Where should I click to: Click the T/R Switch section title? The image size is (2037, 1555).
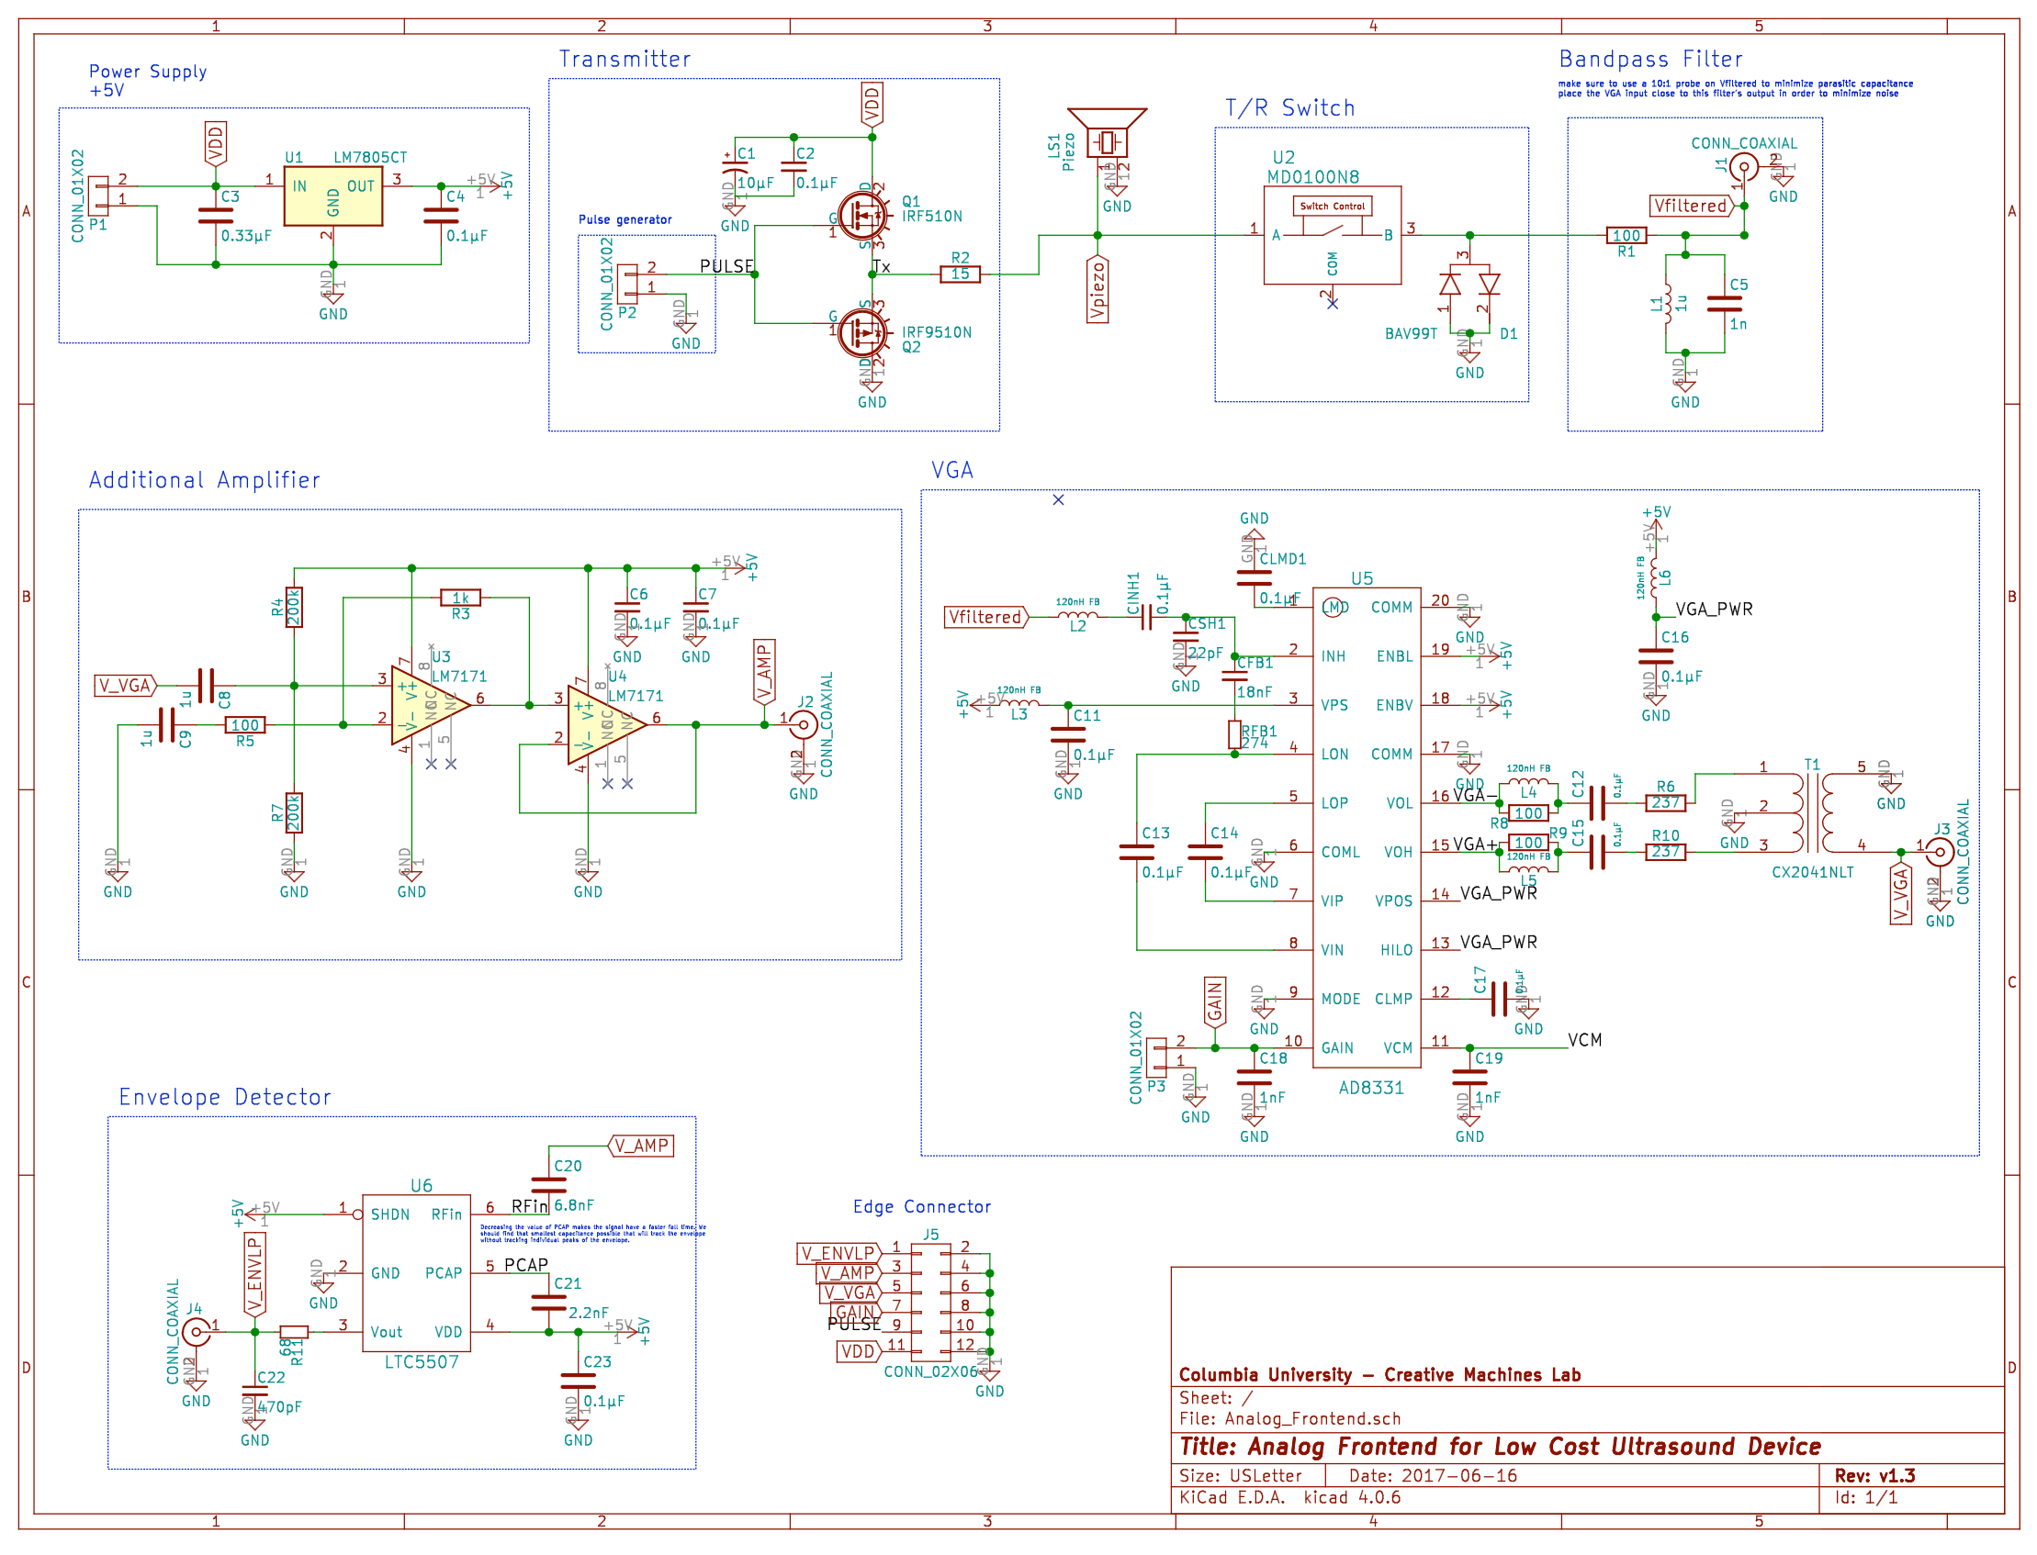pyautogui.click(x=1289, y=108)
